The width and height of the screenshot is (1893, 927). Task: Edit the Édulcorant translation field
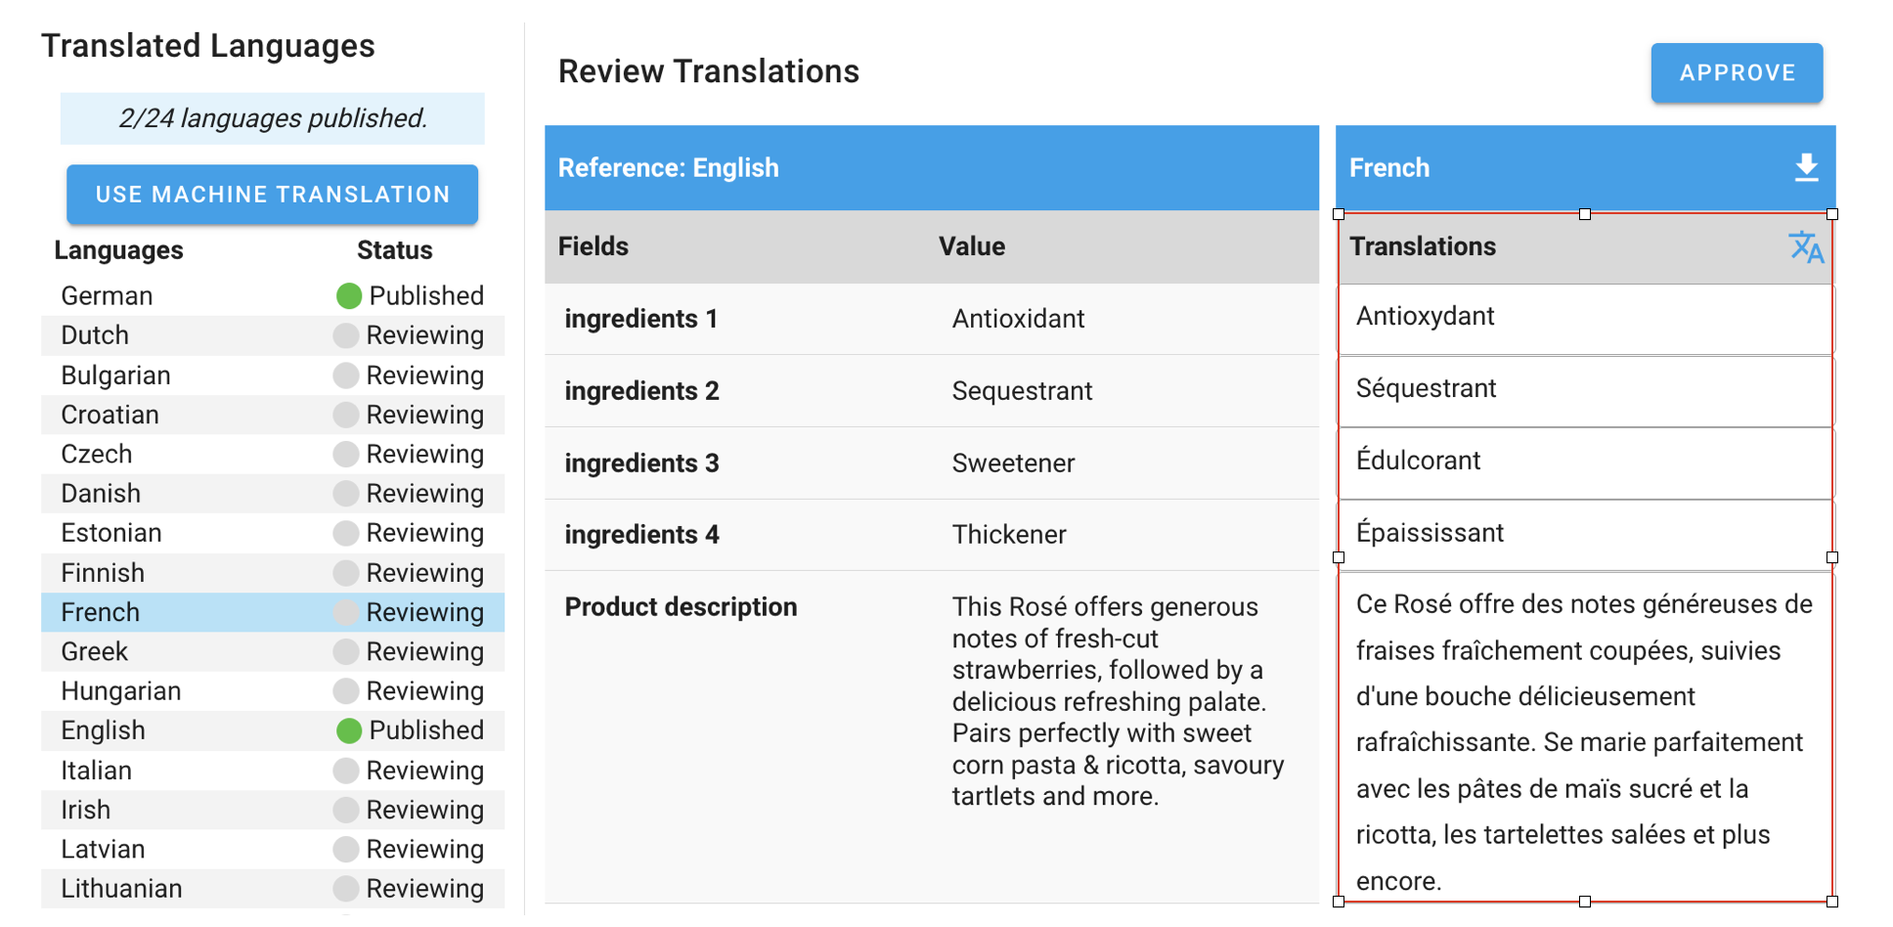pos(1584,462)
